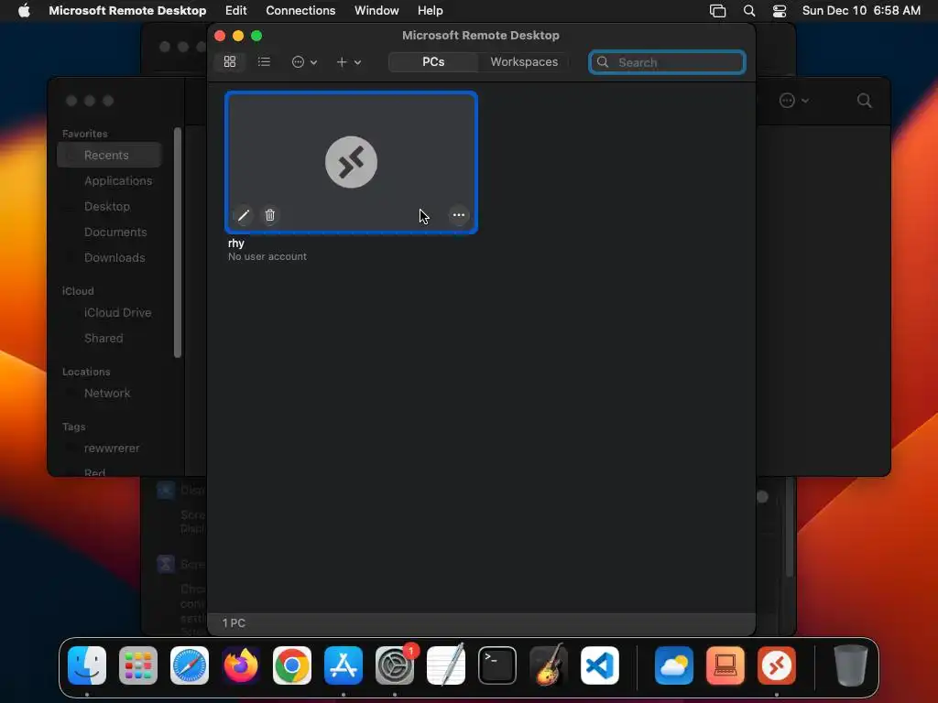Switch to the Workspaces tab
938x703 pixels.
point(524,62)
